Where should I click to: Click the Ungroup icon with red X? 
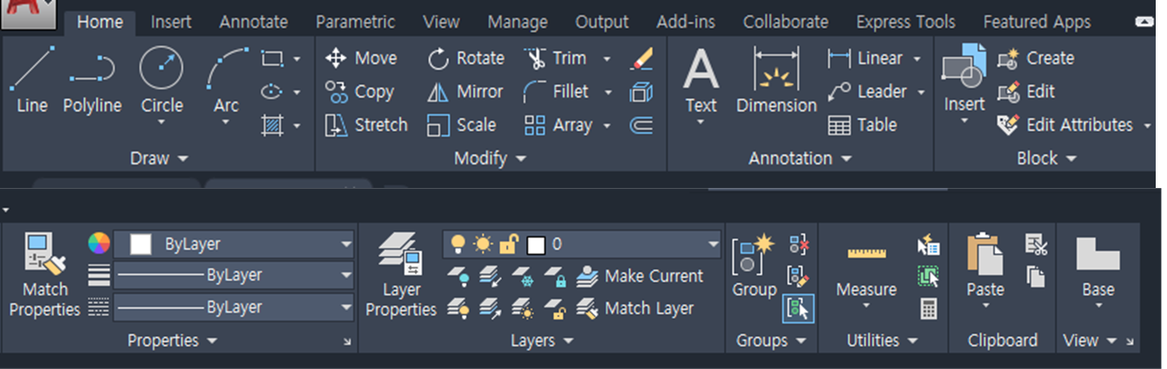pos(799,245)
